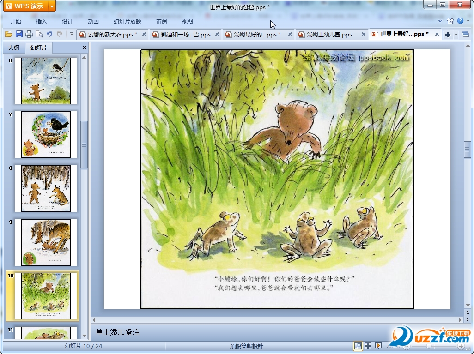Click the zoom slider handle
Viewport: 474px width, 354px height.
coord(429,346)
